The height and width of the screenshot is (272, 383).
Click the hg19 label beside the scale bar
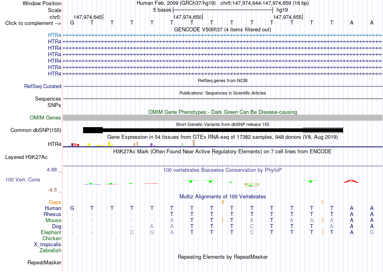(282, 10)
